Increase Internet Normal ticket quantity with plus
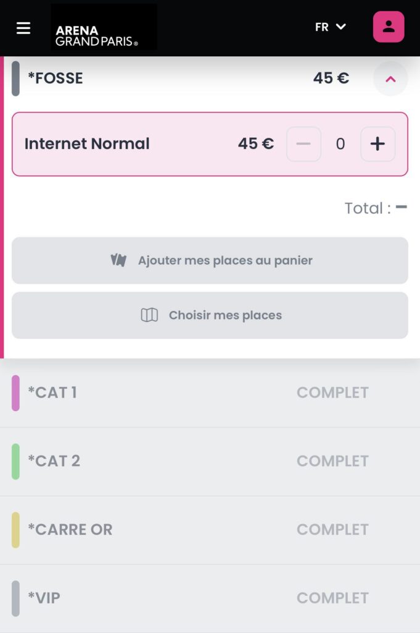Viewport: 420px width, 633px height. click(x=377, y=144)
